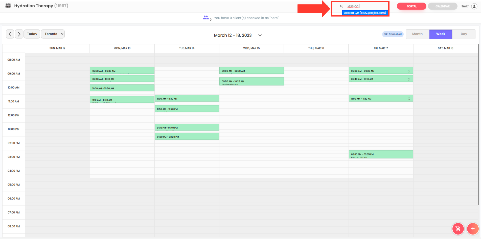481x239 pixels.
Task: Open the red shopping cart button
Action: point(458,229)
